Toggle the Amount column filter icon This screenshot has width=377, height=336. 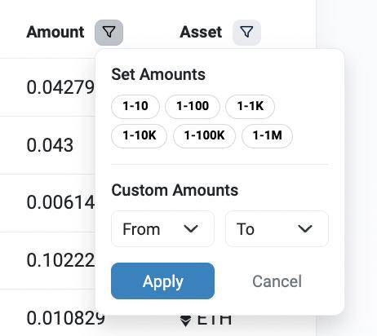click(109, 33)
